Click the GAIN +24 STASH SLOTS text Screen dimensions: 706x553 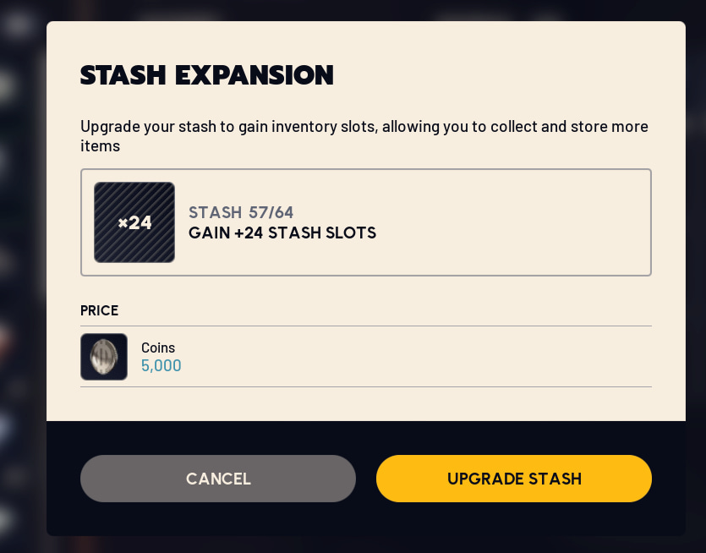click(282, 233)
